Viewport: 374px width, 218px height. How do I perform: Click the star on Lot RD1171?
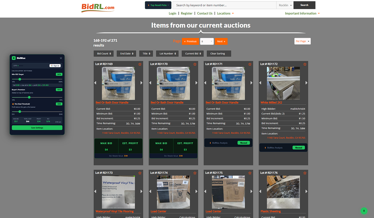click(x=250, y=64)
